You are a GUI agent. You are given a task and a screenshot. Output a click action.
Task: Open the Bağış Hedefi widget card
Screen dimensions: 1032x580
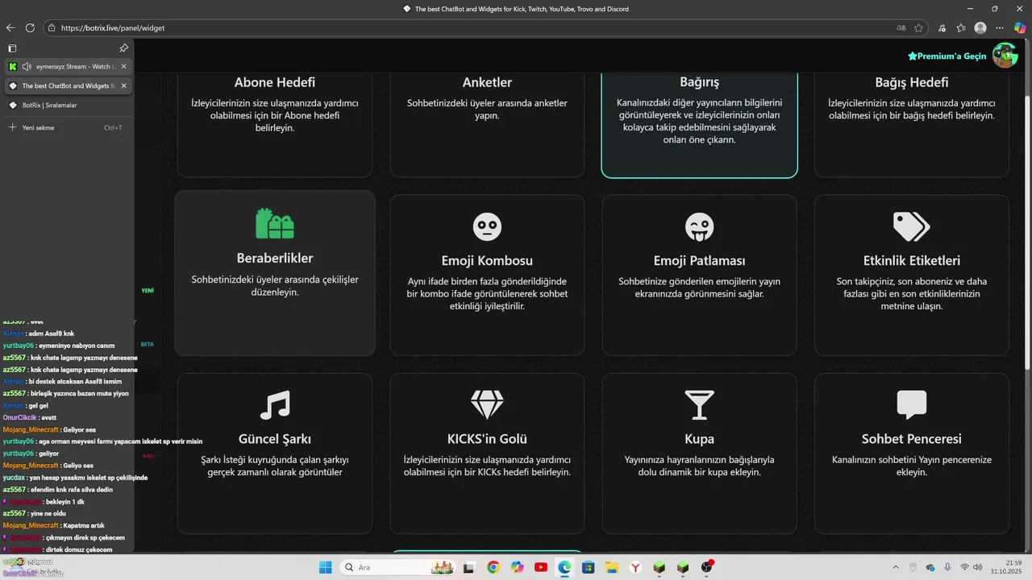coord(912,125)
